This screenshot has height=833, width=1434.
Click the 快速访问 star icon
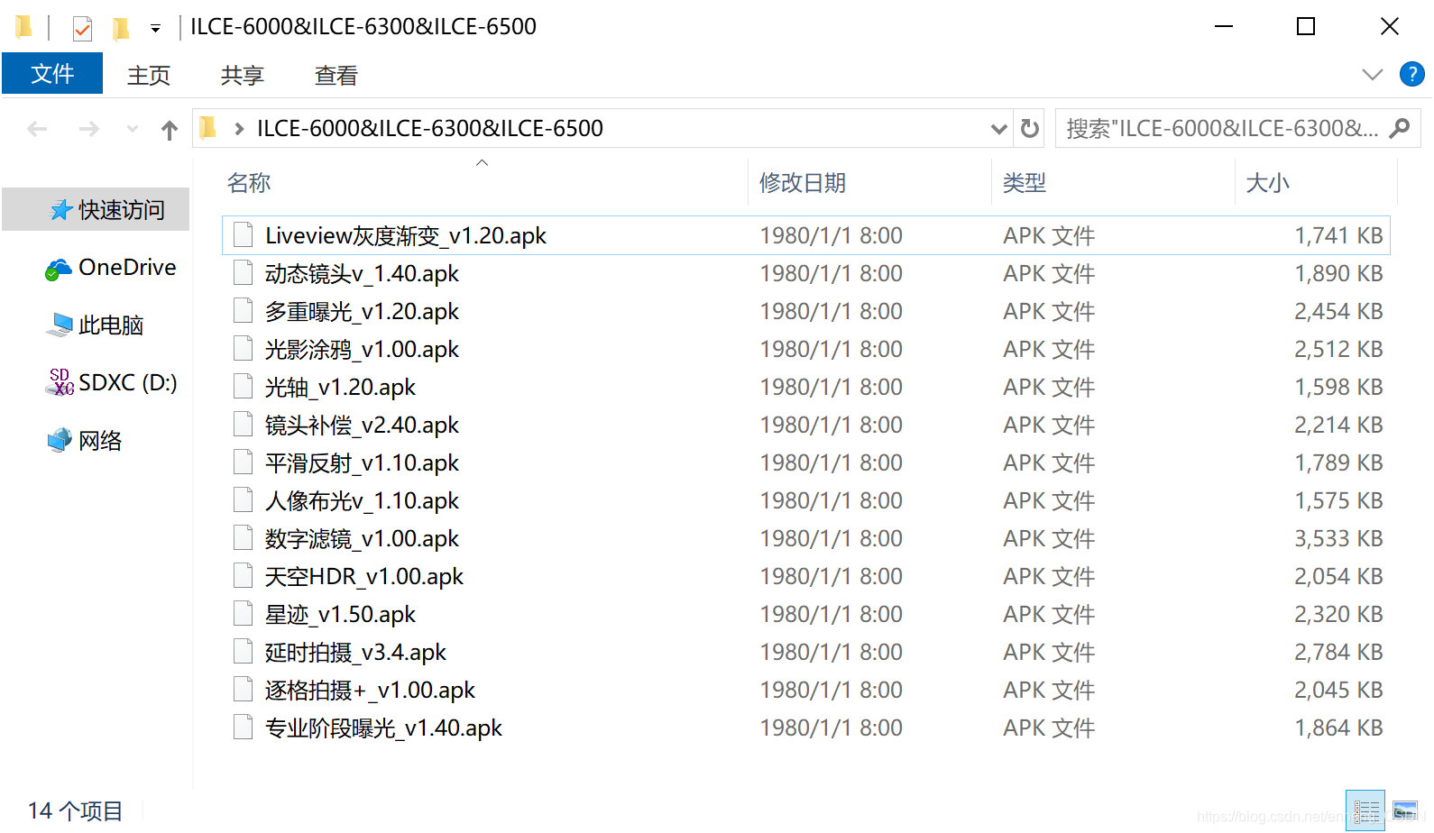(60, 210)
